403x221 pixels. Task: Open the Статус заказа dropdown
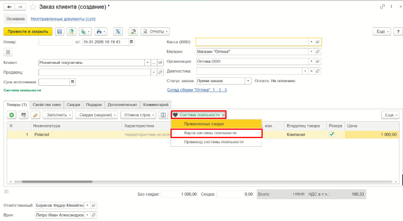(x=248, y=81)
